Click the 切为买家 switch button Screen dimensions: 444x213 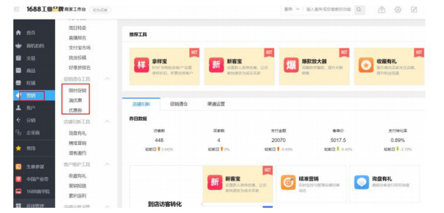coord(100,10)
